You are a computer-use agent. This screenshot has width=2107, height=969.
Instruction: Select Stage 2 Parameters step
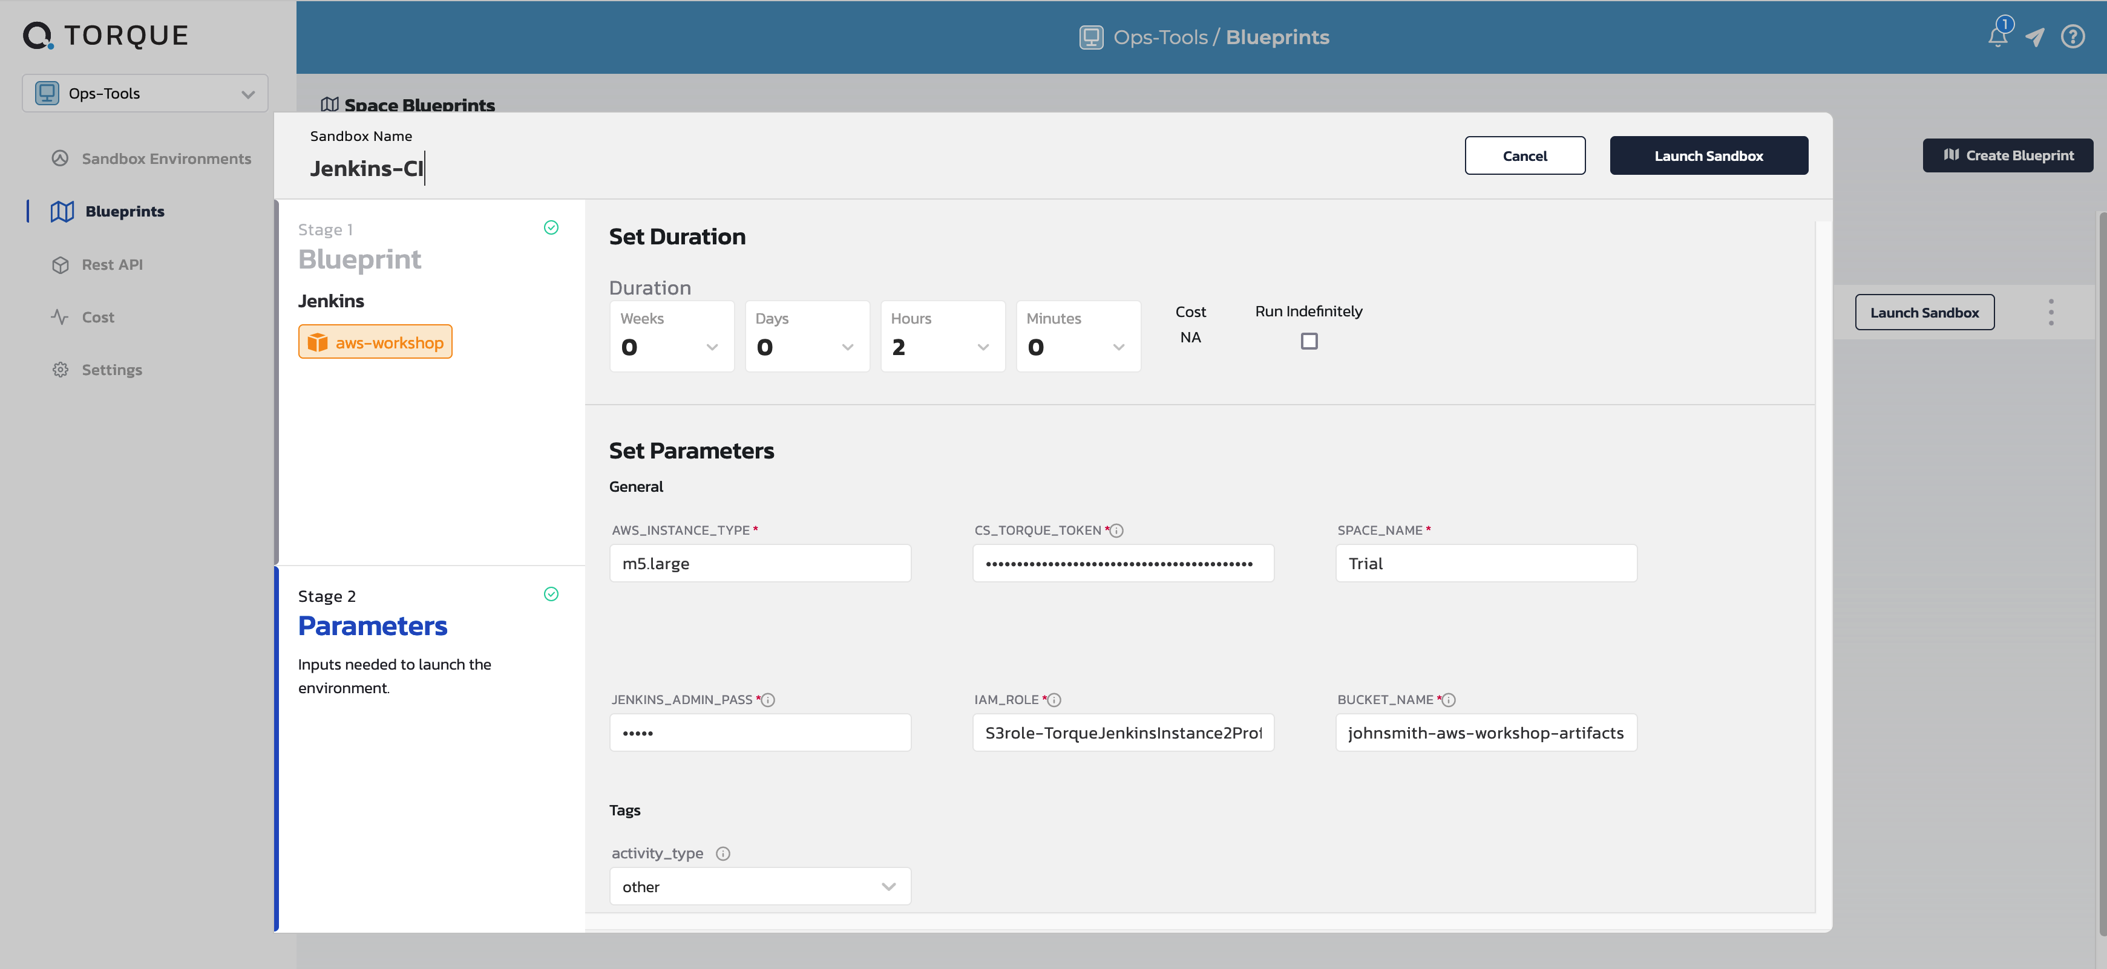pyautogui.click(x=431, y=749)
